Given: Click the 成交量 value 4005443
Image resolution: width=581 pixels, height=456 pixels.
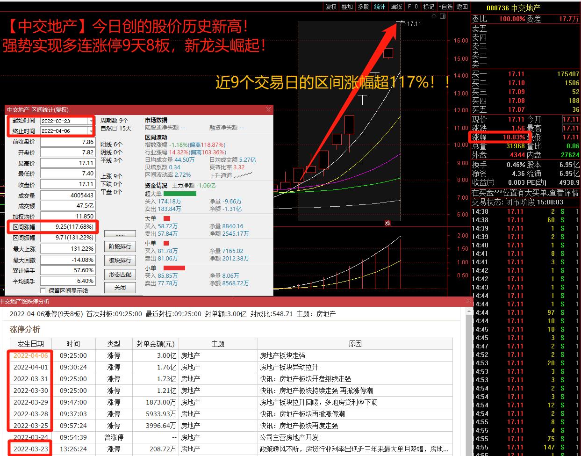Looking at the screenshot, I should pyautogui.click(x=68, y=195).
